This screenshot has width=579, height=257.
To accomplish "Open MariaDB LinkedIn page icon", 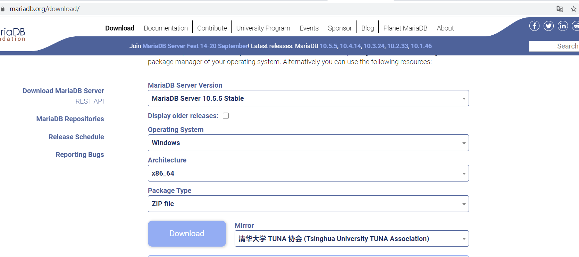I will coord(563,26).
